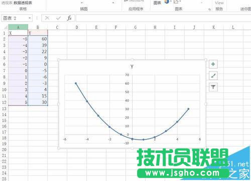Viewport: 251px width, 181px height.
Task: Click the formula bar cancel X icon
Action: coord(47,18)
